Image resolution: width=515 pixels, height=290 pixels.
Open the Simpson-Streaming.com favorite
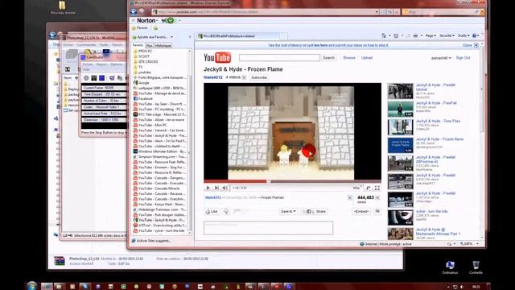(x=159, y=157)
